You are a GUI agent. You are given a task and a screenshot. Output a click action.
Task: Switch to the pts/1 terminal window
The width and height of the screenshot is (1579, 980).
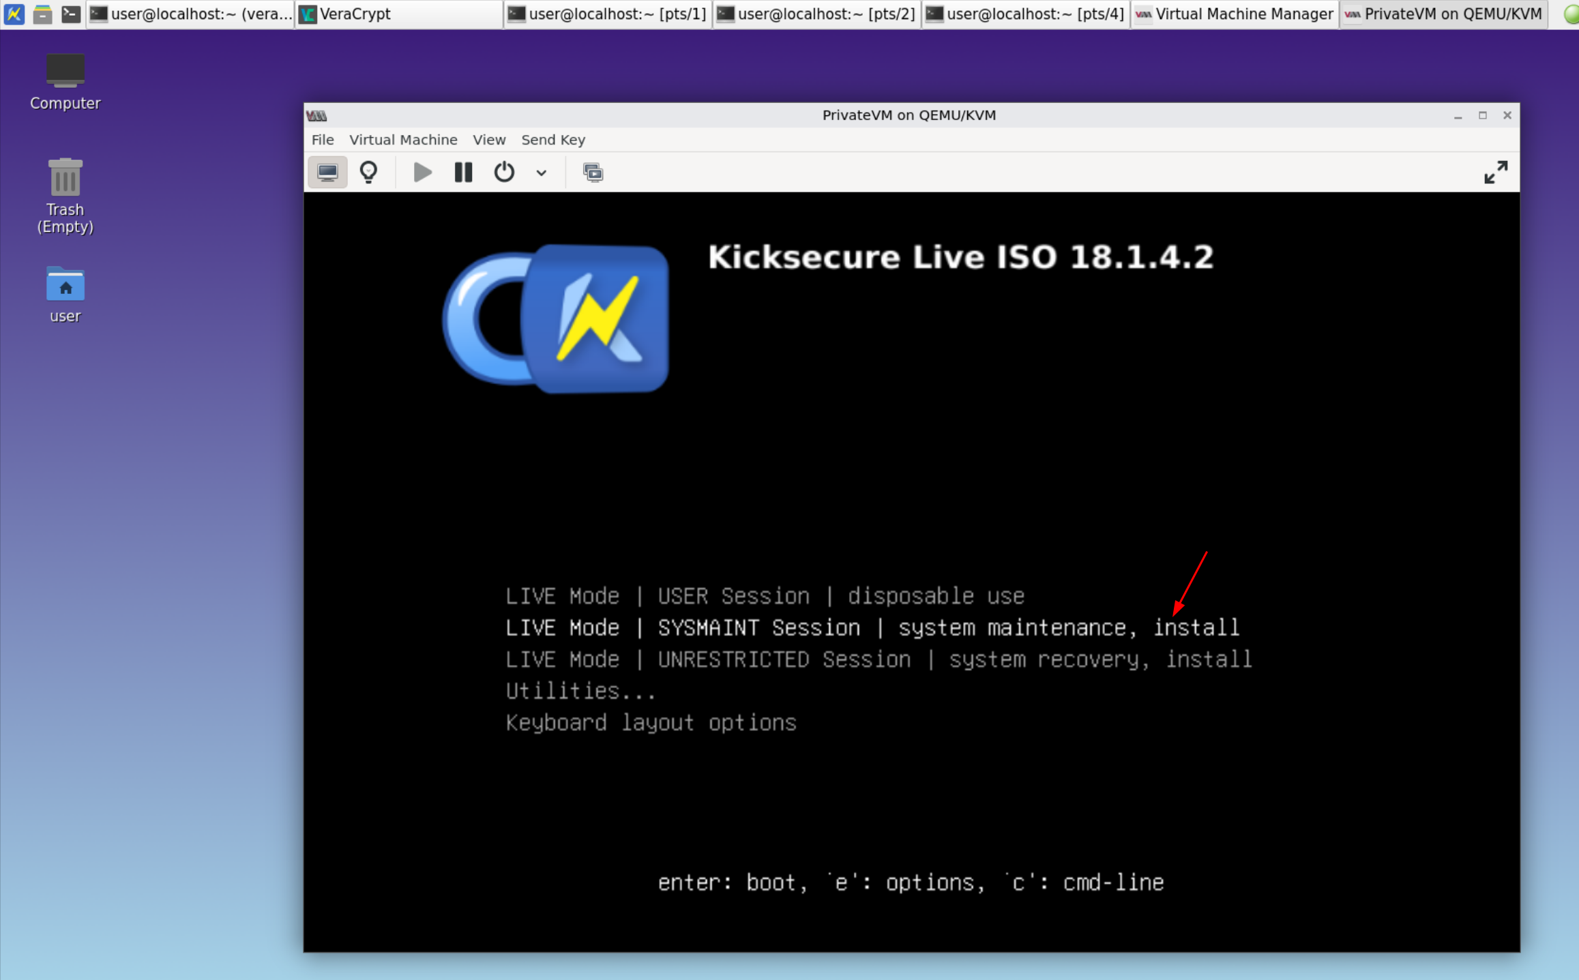pyautogui.click(x=608, y=14)
